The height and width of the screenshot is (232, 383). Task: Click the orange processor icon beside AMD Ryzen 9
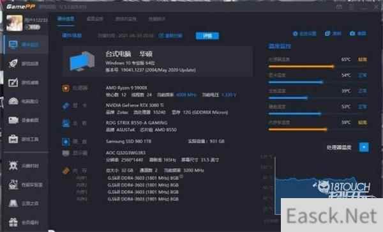(66, 88)
